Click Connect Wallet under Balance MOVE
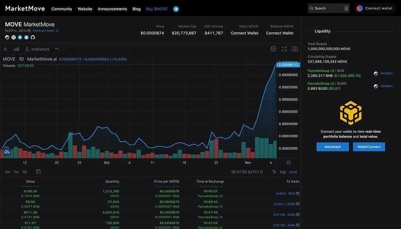 pos(280,33)
